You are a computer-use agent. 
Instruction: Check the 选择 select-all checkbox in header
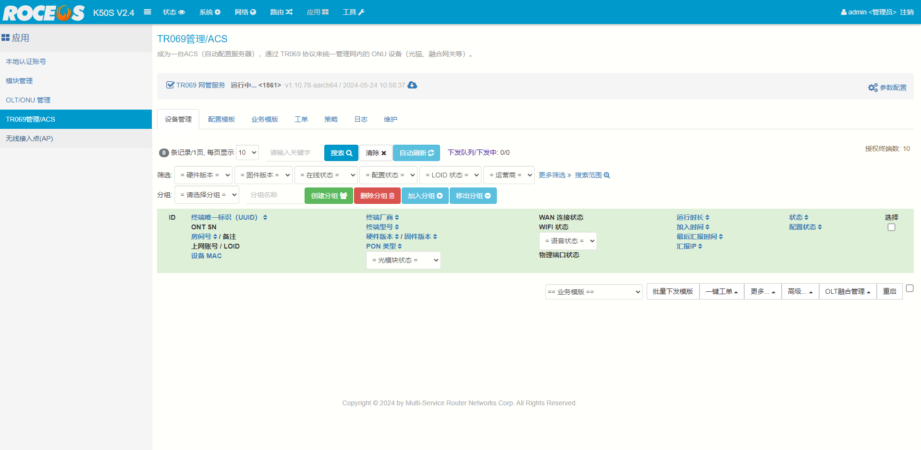point(891,227)
